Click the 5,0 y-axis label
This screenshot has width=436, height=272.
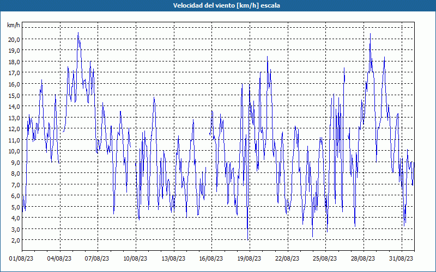[x=16, y=207]
